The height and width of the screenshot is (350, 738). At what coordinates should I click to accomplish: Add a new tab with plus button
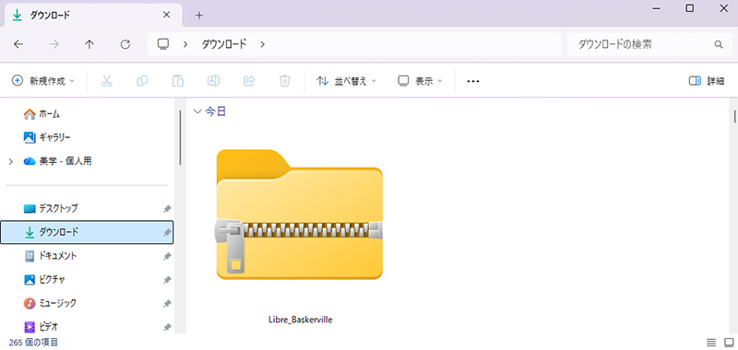pos(199,15)
